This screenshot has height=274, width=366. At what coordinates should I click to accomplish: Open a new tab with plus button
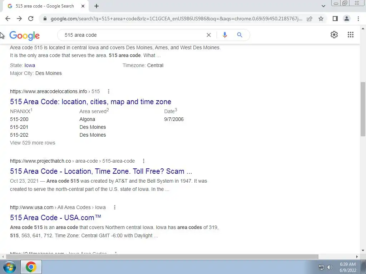click(x=97, y=6)
